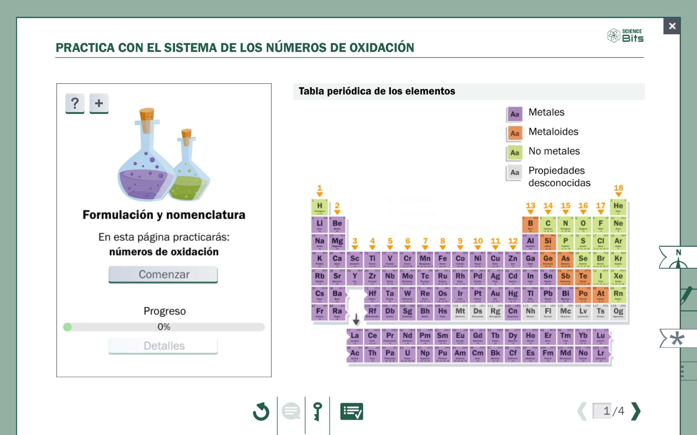Click the Science Bits logo

click(x=625, y=36)
